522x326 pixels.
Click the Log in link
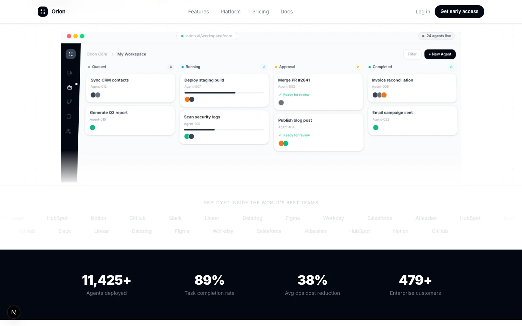click(x=423, y=12)
